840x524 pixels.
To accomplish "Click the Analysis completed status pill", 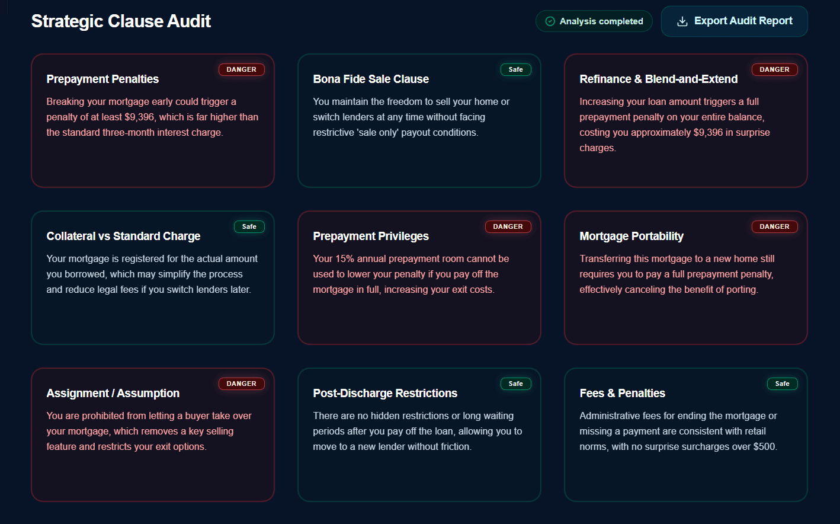I will click(x=594, y=21).
